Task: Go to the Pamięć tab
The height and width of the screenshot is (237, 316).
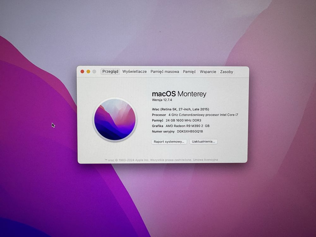Action: click(189, 71)
